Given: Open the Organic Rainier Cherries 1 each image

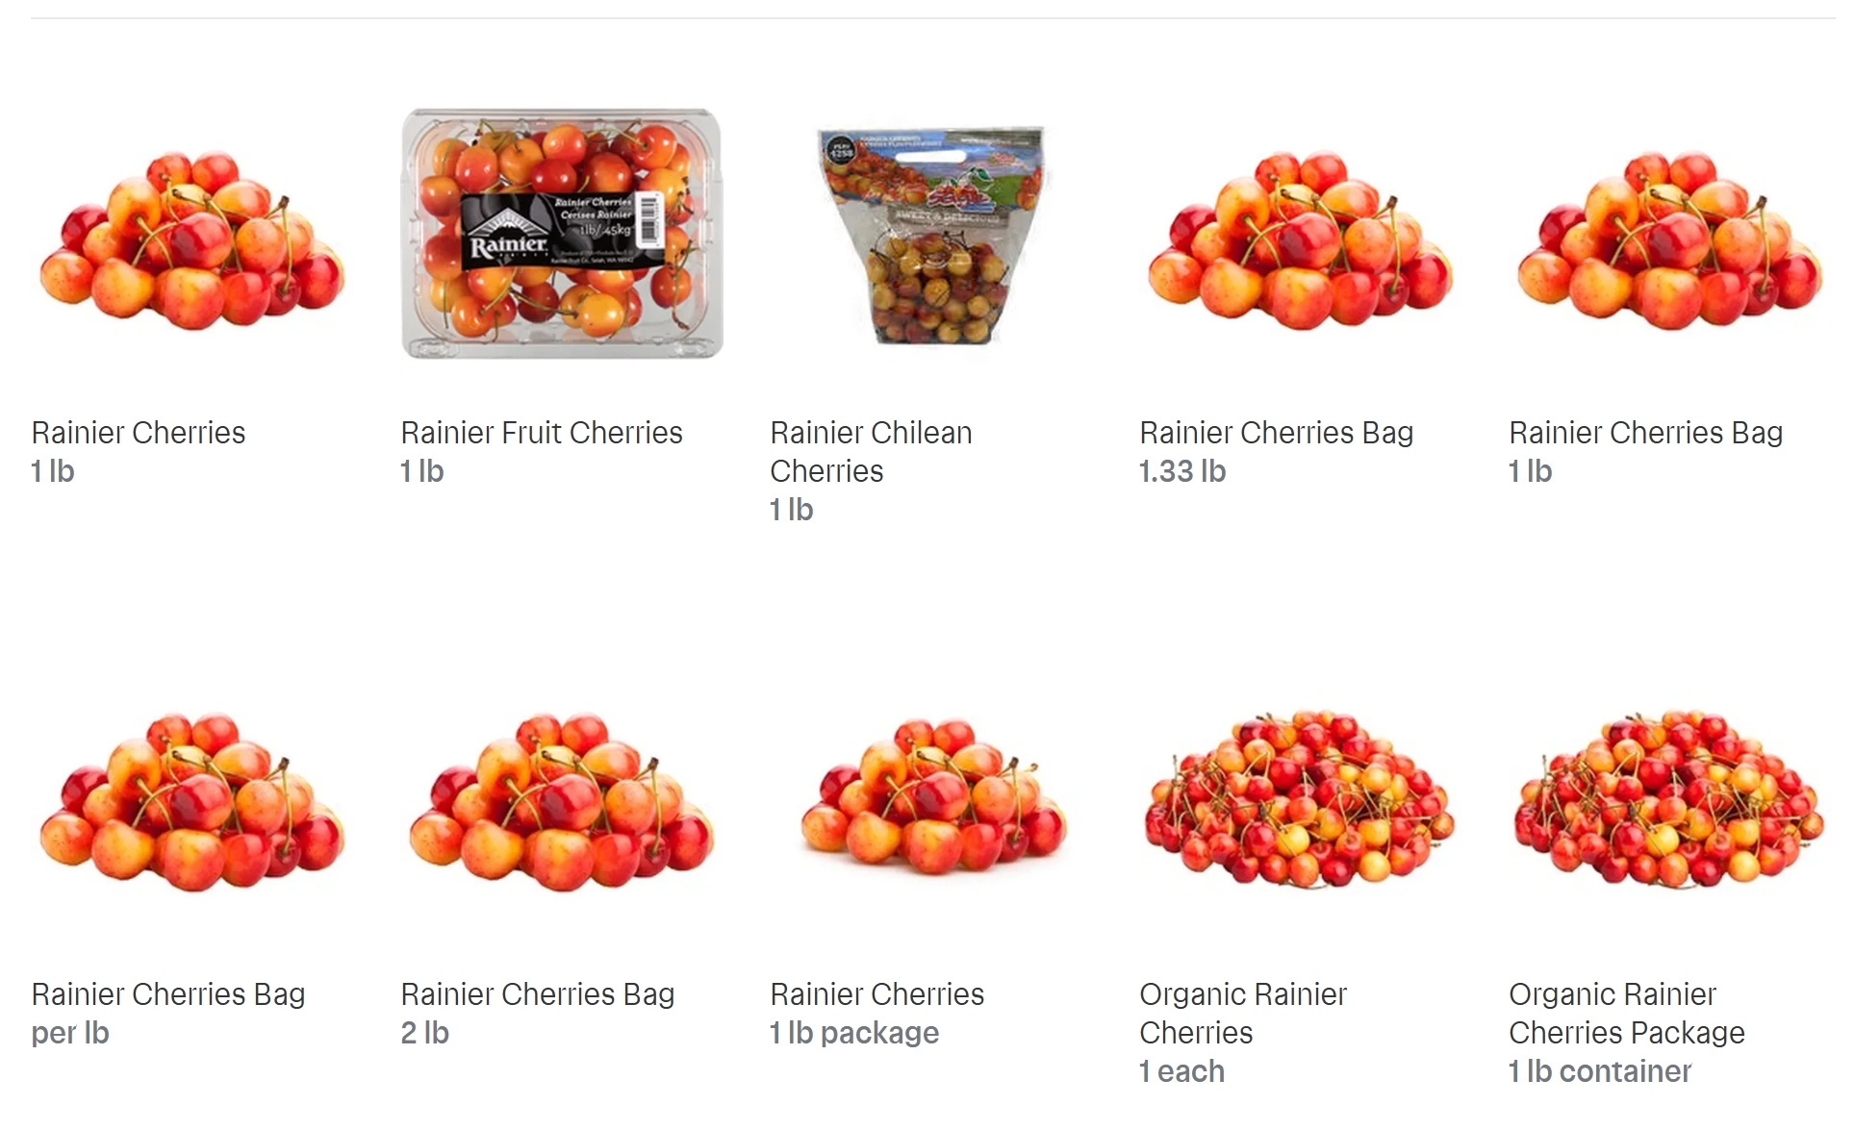Looking at the screenshot, I should click(1300, 799).
